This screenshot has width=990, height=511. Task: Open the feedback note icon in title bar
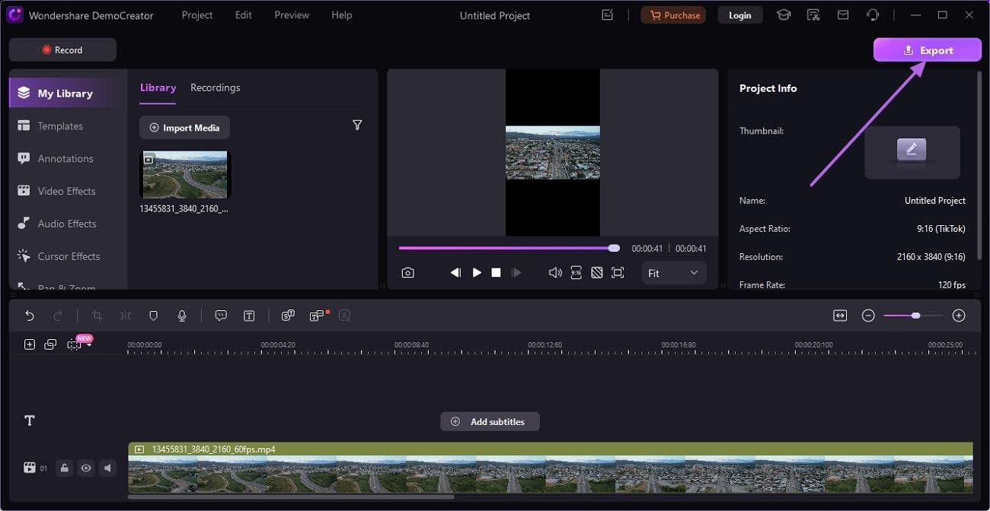coord(607,15)
